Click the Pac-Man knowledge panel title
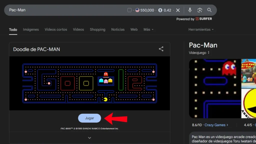256x144 pixels. point(203,45)
